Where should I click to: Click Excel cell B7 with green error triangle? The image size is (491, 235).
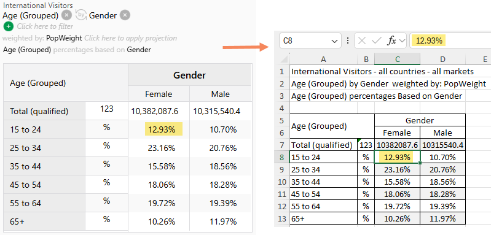coord(366,145)
